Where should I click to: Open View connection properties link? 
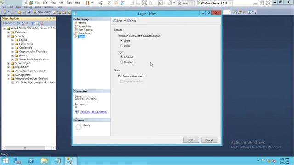pyautogui.click(x=94, y=112)
